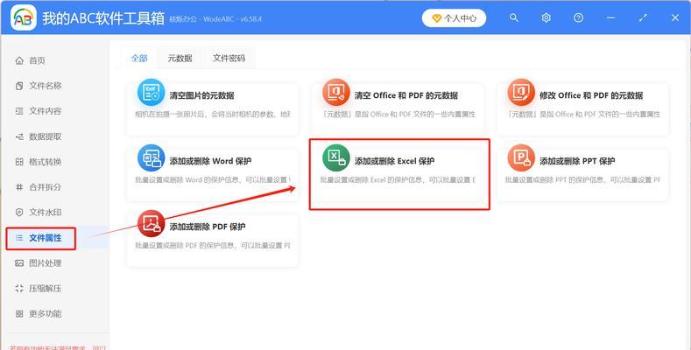Go to 首页 in sidebar
Image resolution: width=691 pixels, height=350 pixels.
(37, 60)
